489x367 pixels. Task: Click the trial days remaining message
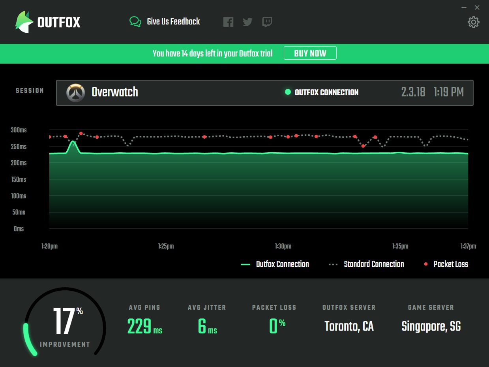[x=212, y=53]
